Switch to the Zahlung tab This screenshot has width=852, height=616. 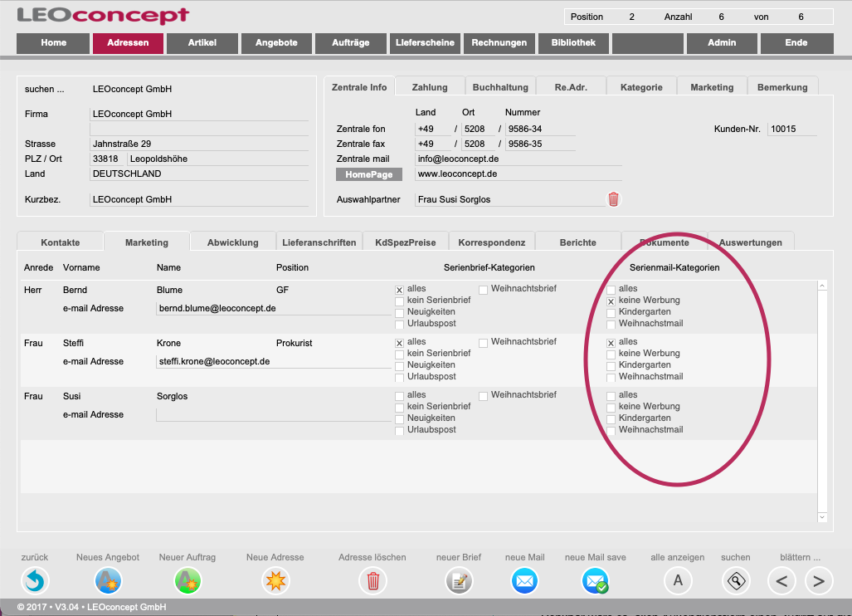pos(430,87)
